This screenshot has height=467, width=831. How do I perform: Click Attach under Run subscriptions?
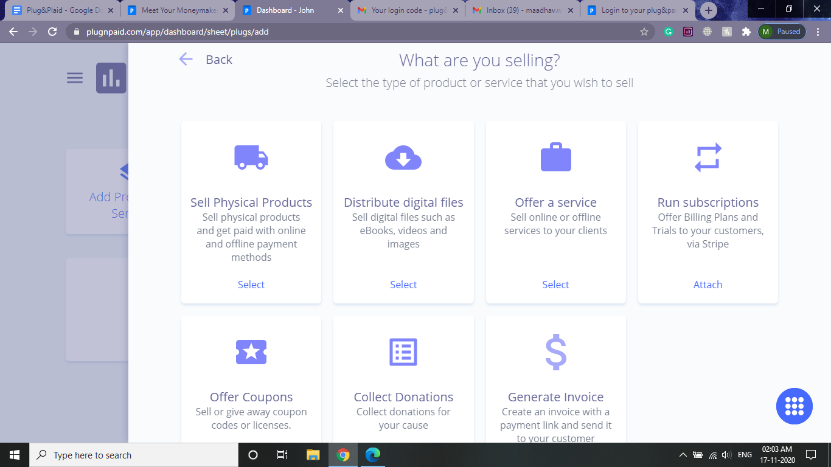(708, 285)
